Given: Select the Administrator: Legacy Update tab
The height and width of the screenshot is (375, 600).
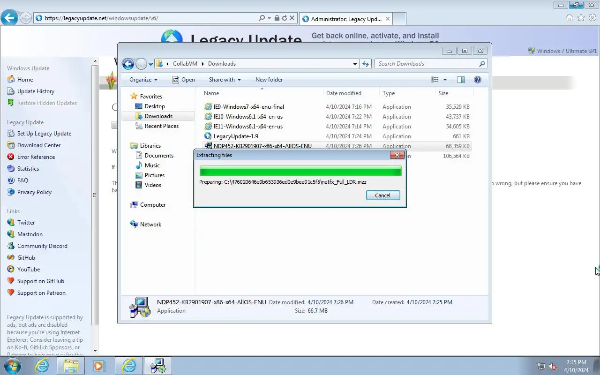Looking at the screenshot, I should pyautogui.click(x=345, y=19).
